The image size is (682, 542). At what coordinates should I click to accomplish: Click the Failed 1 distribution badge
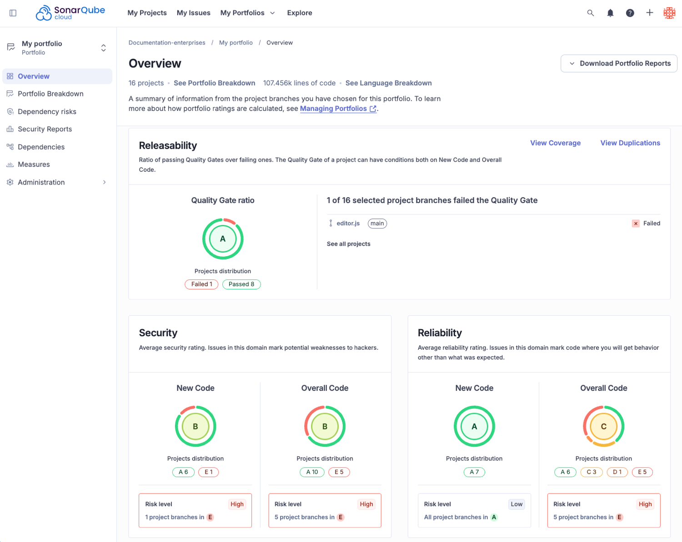201,284
